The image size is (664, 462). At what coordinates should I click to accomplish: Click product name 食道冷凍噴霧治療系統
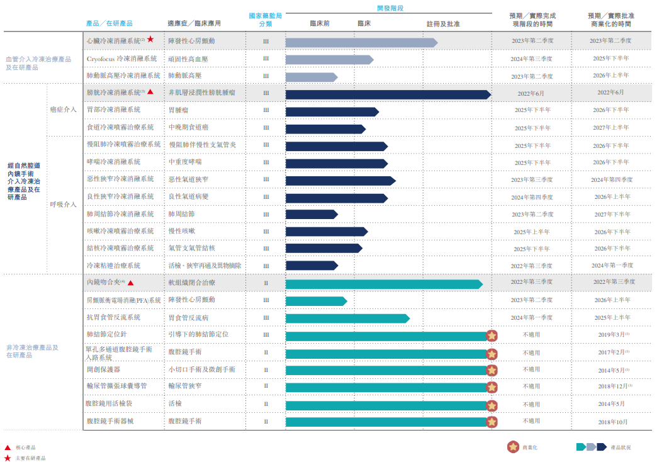(120, 127)
